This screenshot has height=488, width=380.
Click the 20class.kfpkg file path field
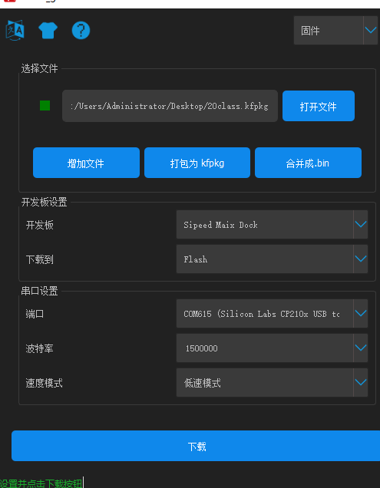[170, 106]
